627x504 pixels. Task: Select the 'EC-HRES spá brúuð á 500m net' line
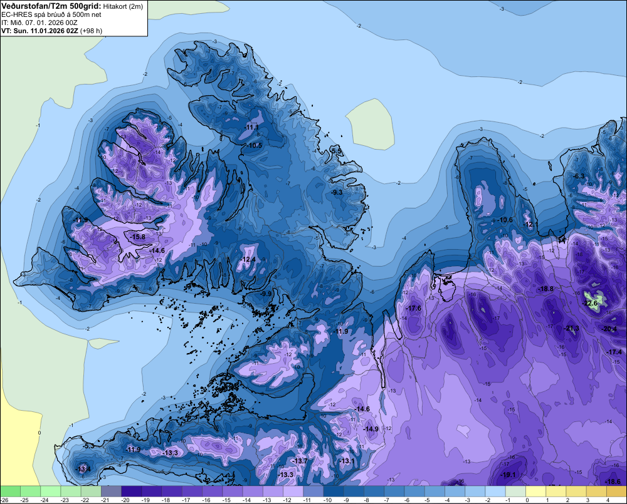(x=51, y=14)
